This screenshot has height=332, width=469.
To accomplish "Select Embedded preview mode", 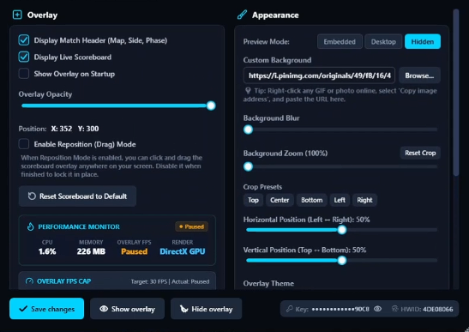I will (340, 42).
